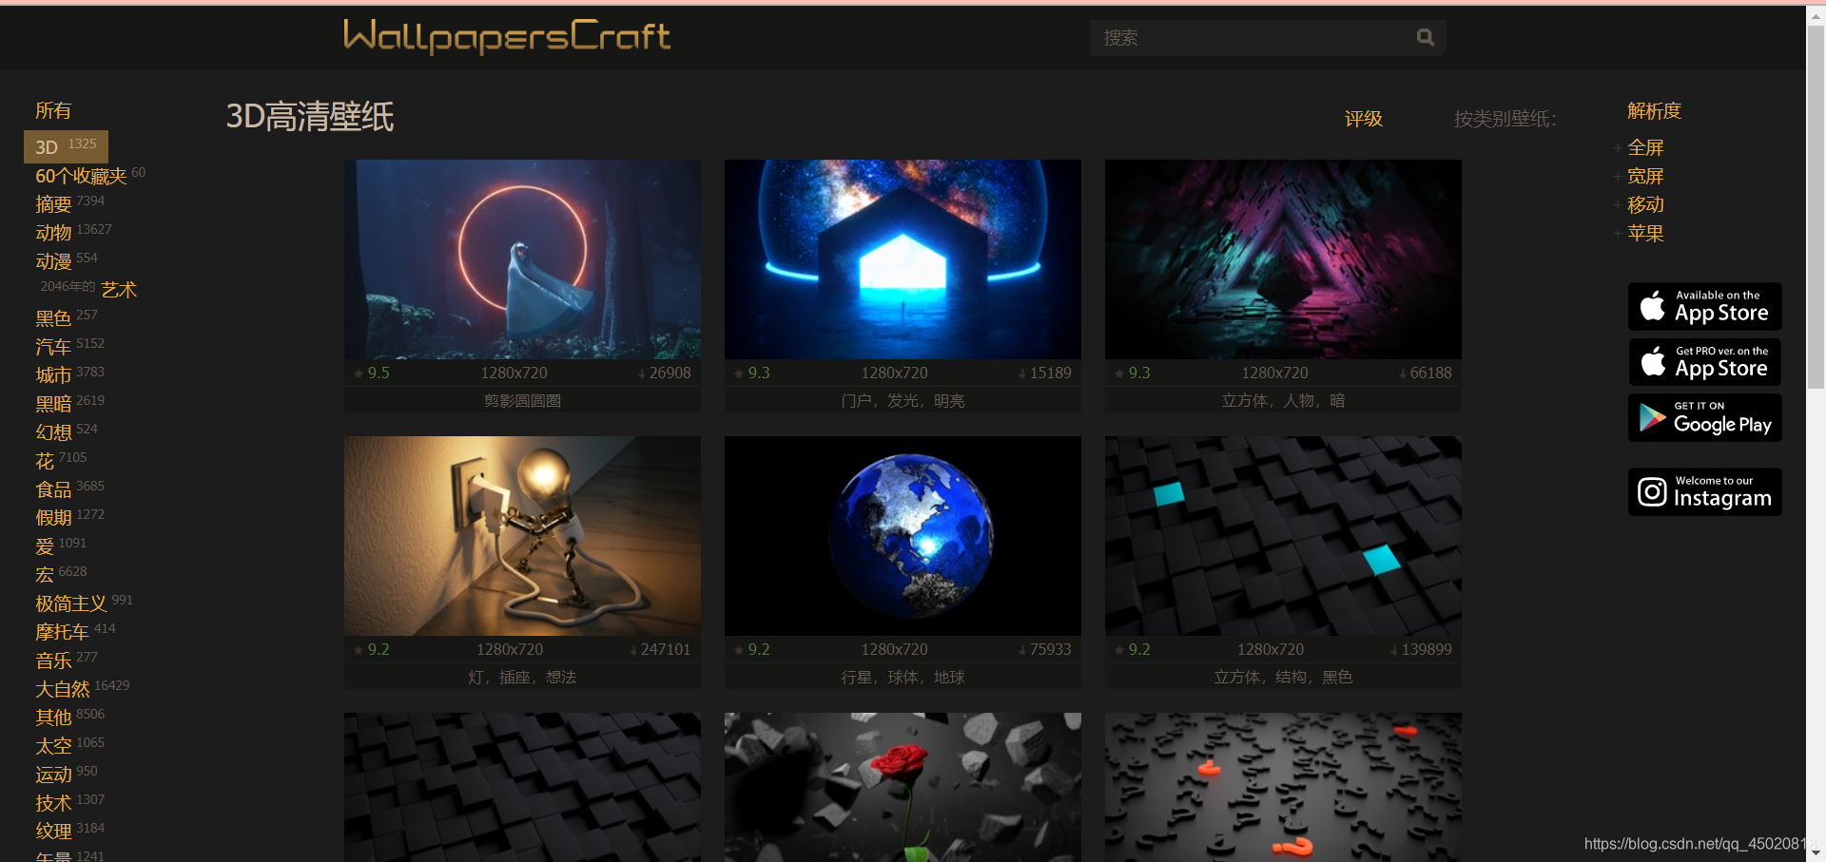This screenshot has height=862, width=1826.
Task: Open the 城市 category
Action: 53,375
